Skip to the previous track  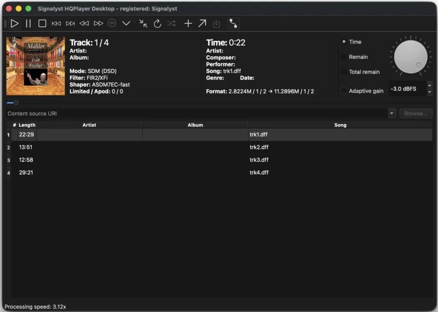point(56,23)
